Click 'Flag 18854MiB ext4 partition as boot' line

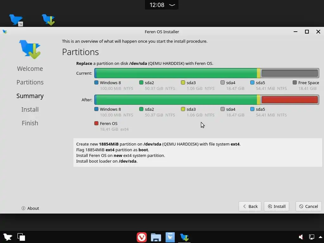113,150
